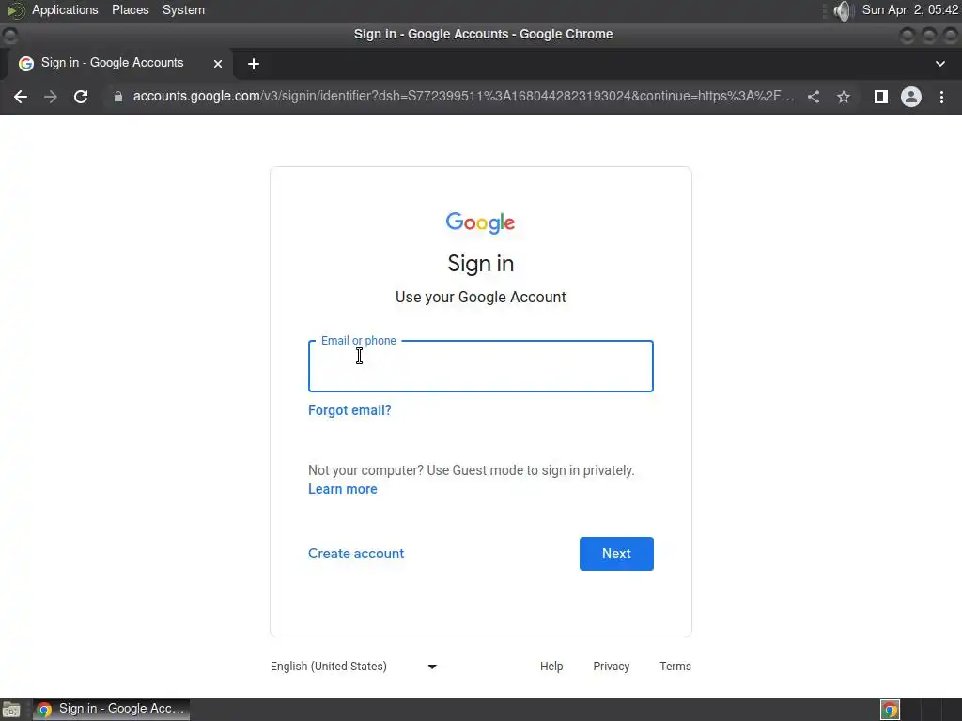Open the Chrome profile avatar menu
Image resolution: width=962 pixels, height=721 pixels.
point(911,97)
